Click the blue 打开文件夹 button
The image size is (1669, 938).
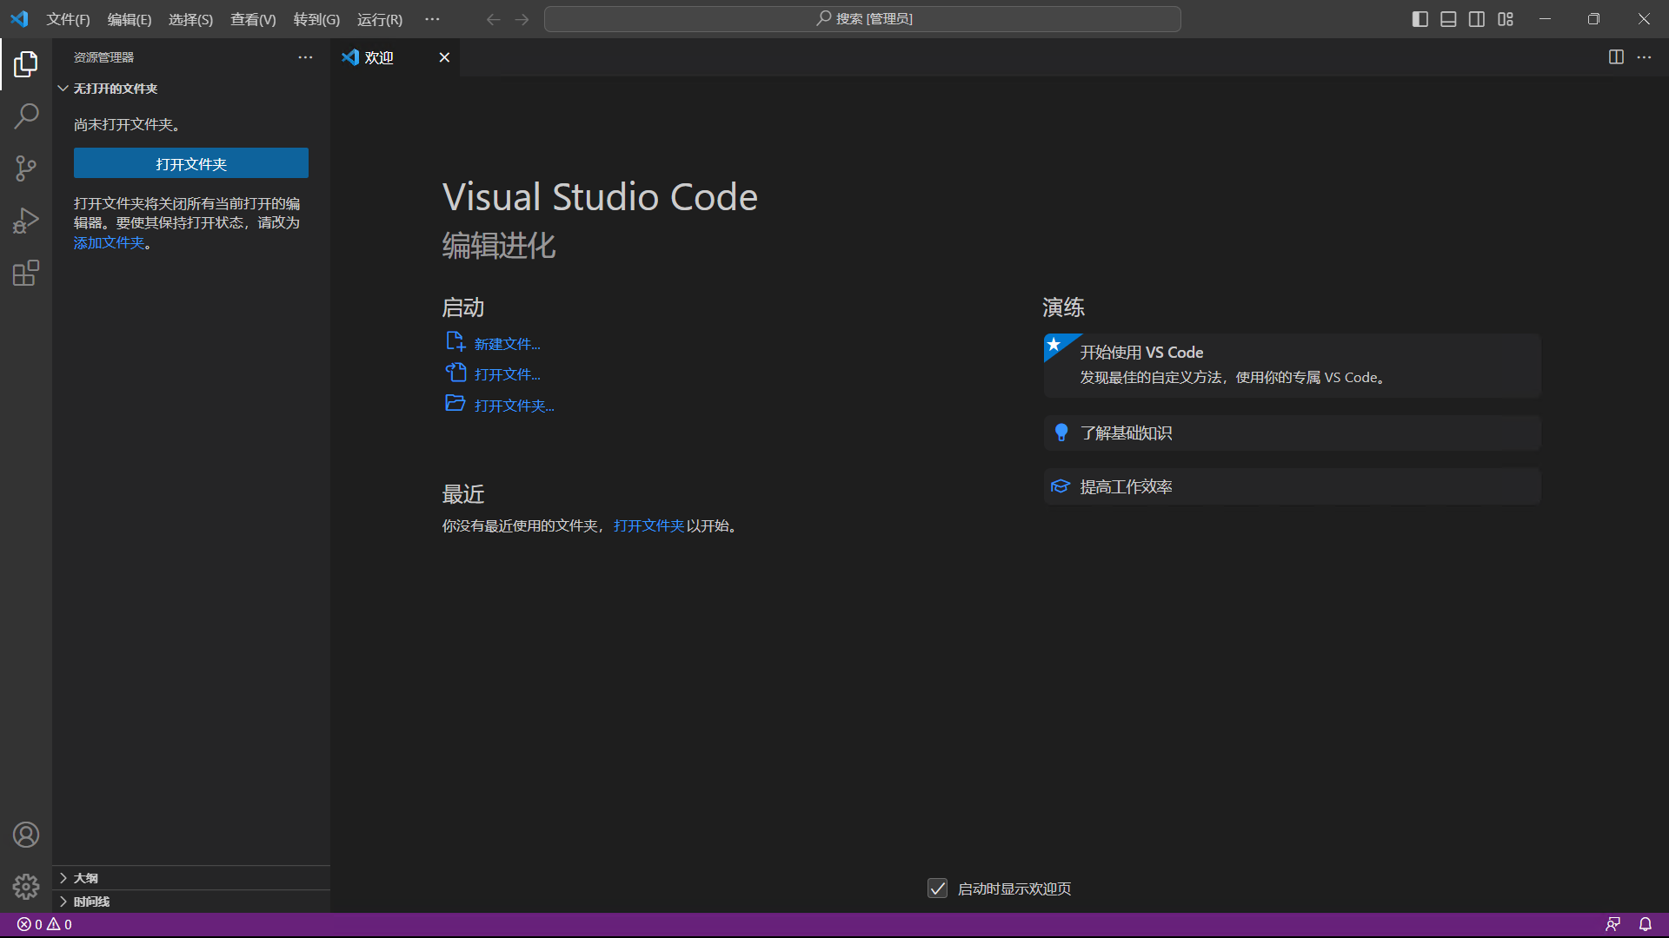(191, 163)
